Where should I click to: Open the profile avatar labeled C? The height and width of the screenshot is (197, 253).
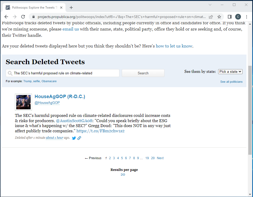point(238,17)
